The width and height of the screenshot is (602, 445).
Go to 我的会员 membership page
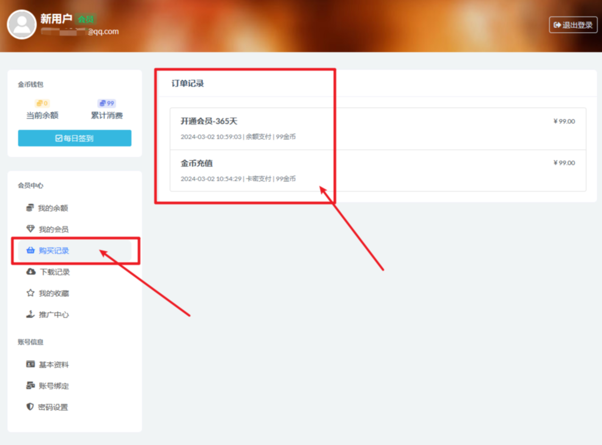click(53, 229)
